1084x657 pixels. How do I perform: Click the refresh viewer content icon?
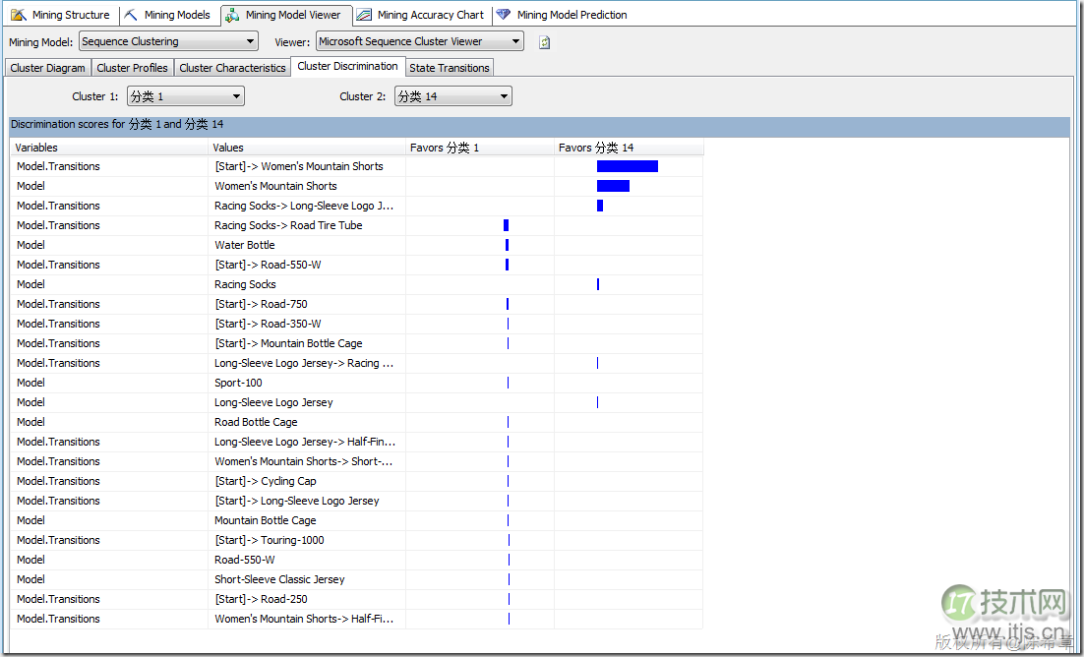[544, 41]
